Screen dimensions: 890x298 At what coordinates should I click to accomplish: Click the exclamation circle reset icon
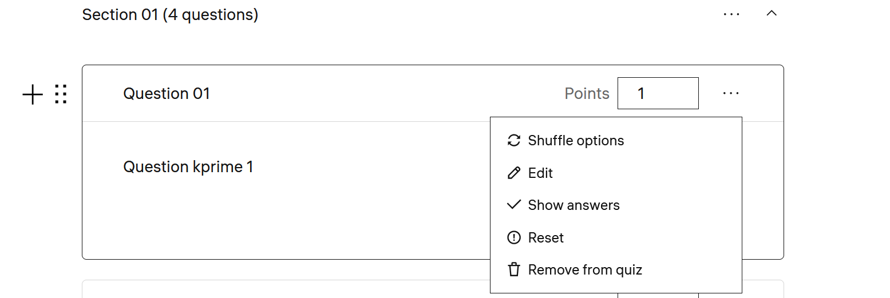514,237
